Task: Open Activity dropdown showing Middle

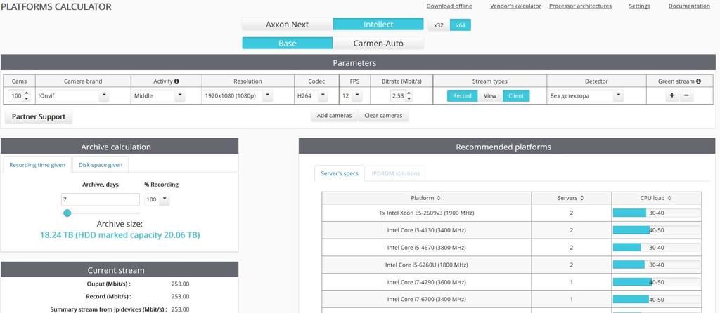Action: (159, 95)
